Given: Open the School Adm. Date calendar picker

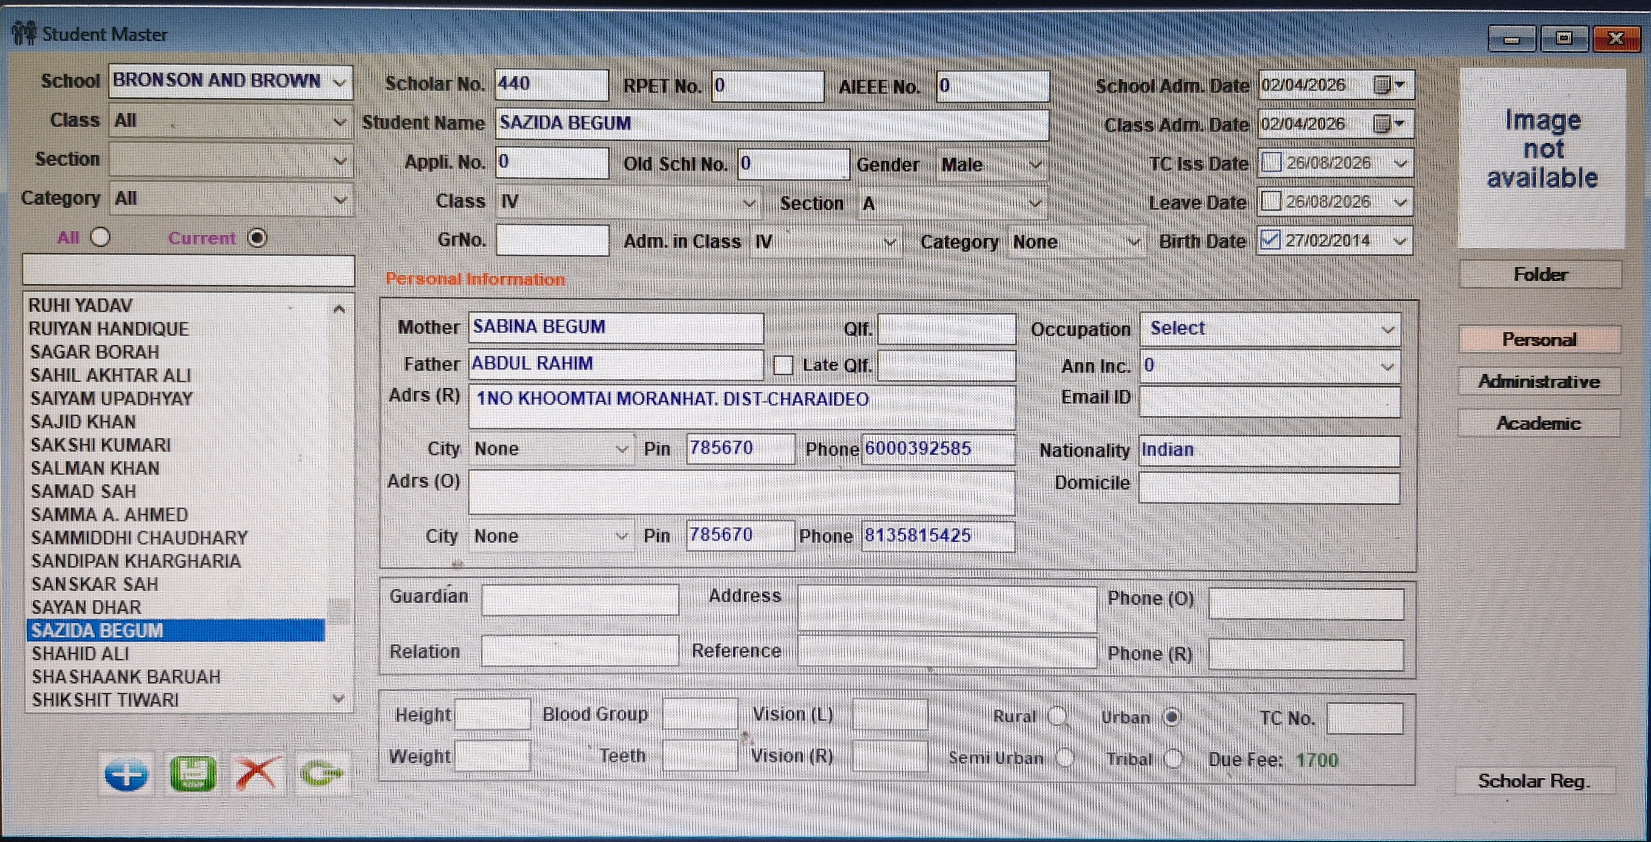Looking at the screenshot, I should [x=1390, y=84].
